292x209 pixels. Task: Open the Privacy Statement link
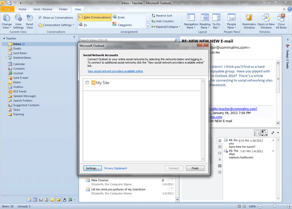pos(116,168)
